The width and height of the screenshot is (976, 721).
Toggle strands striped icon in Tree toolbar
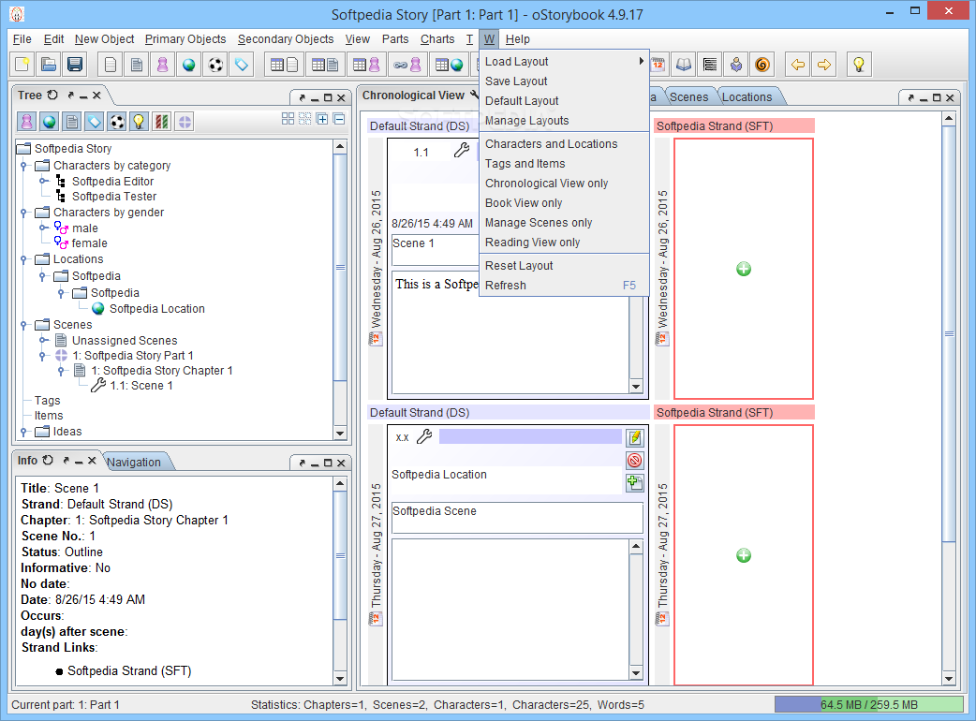[x=162, y=122]
